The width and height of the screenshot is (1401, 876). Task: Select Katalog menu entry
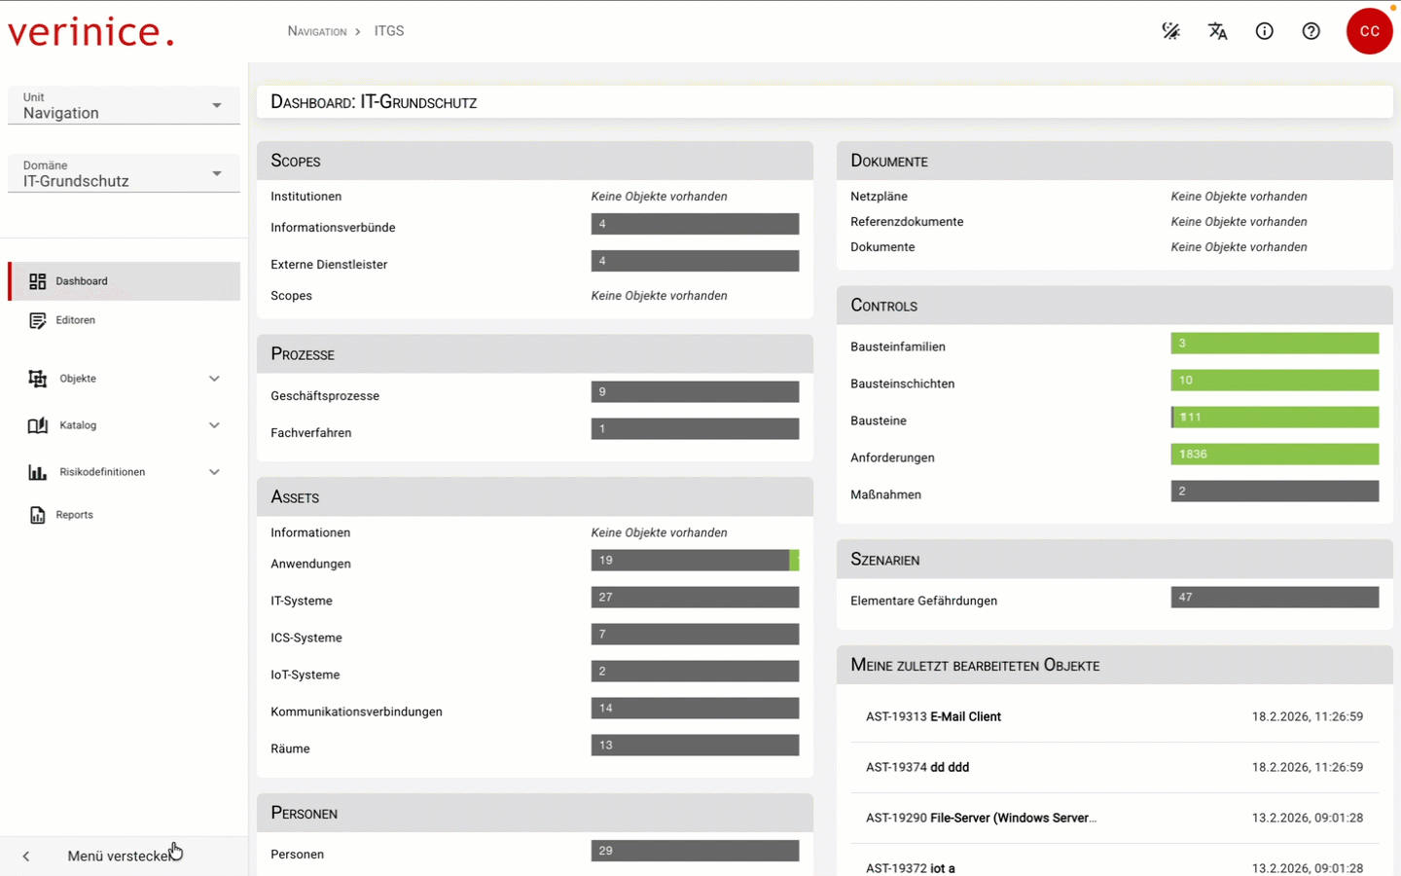[x=125, y=425]
